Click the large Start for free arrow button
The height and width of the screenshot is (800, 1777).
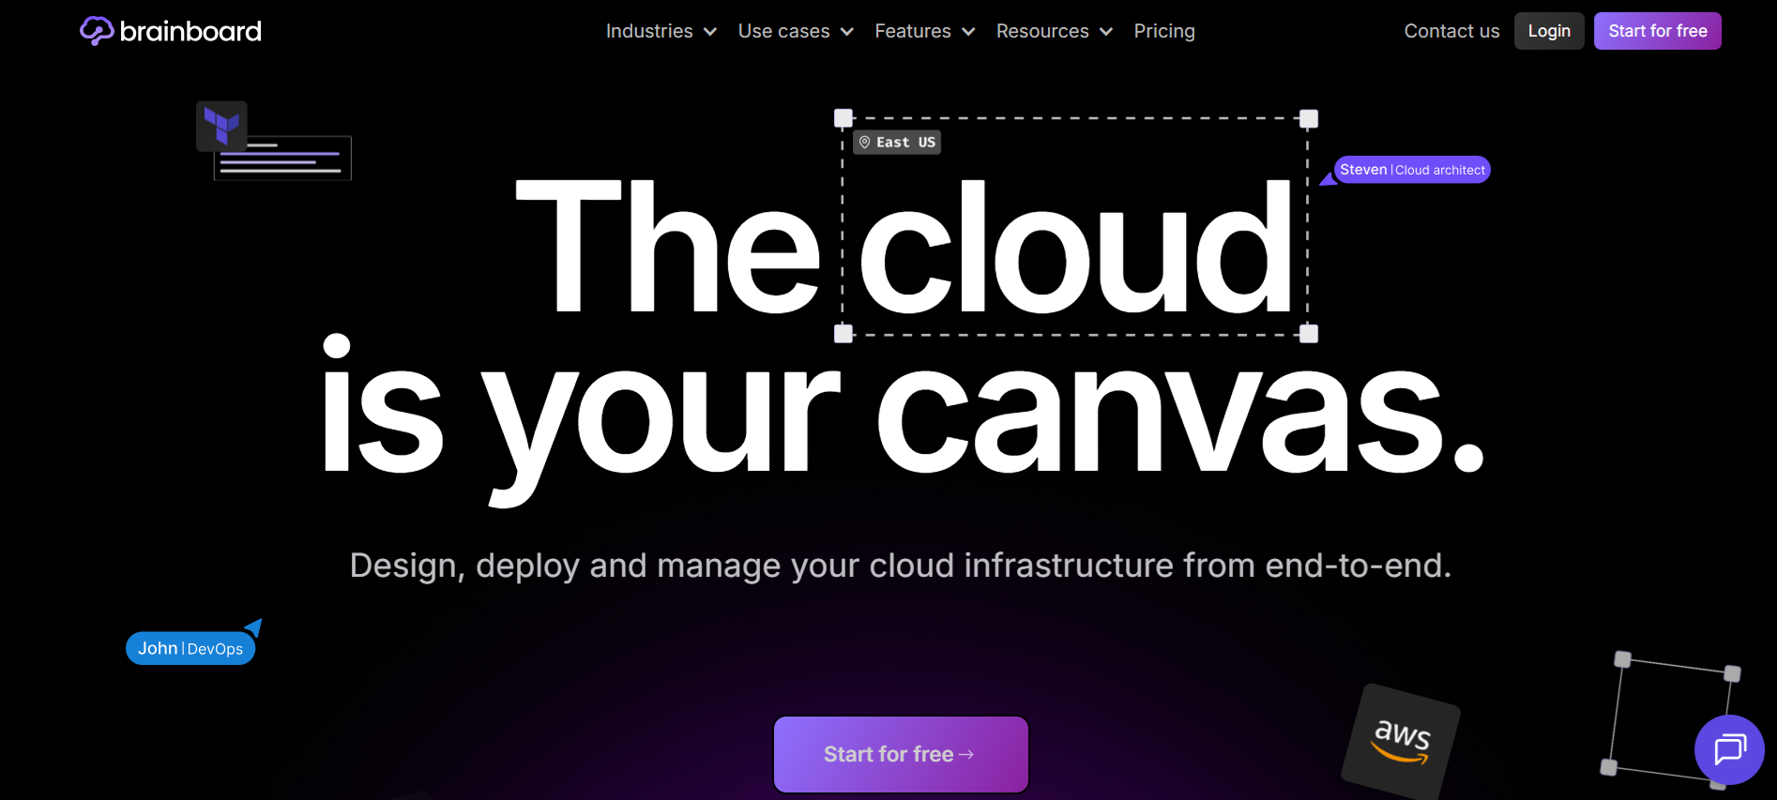click(901, 754)
